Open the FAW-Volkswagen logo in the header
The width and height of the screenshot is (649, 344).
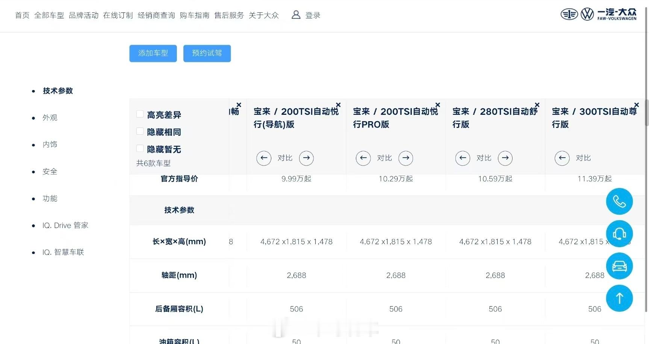click(598, 14)
